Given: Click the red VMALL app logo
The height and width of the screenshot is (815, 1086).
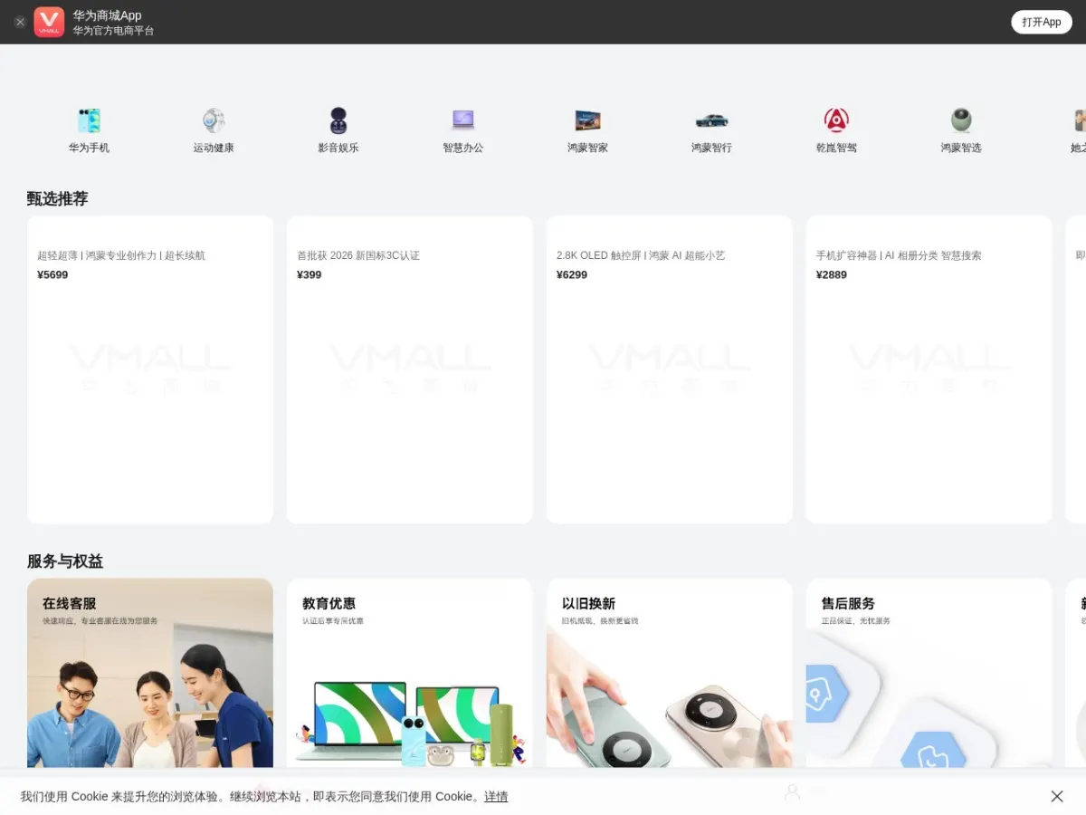Looking at the screenshot, I should coord(49,22).
